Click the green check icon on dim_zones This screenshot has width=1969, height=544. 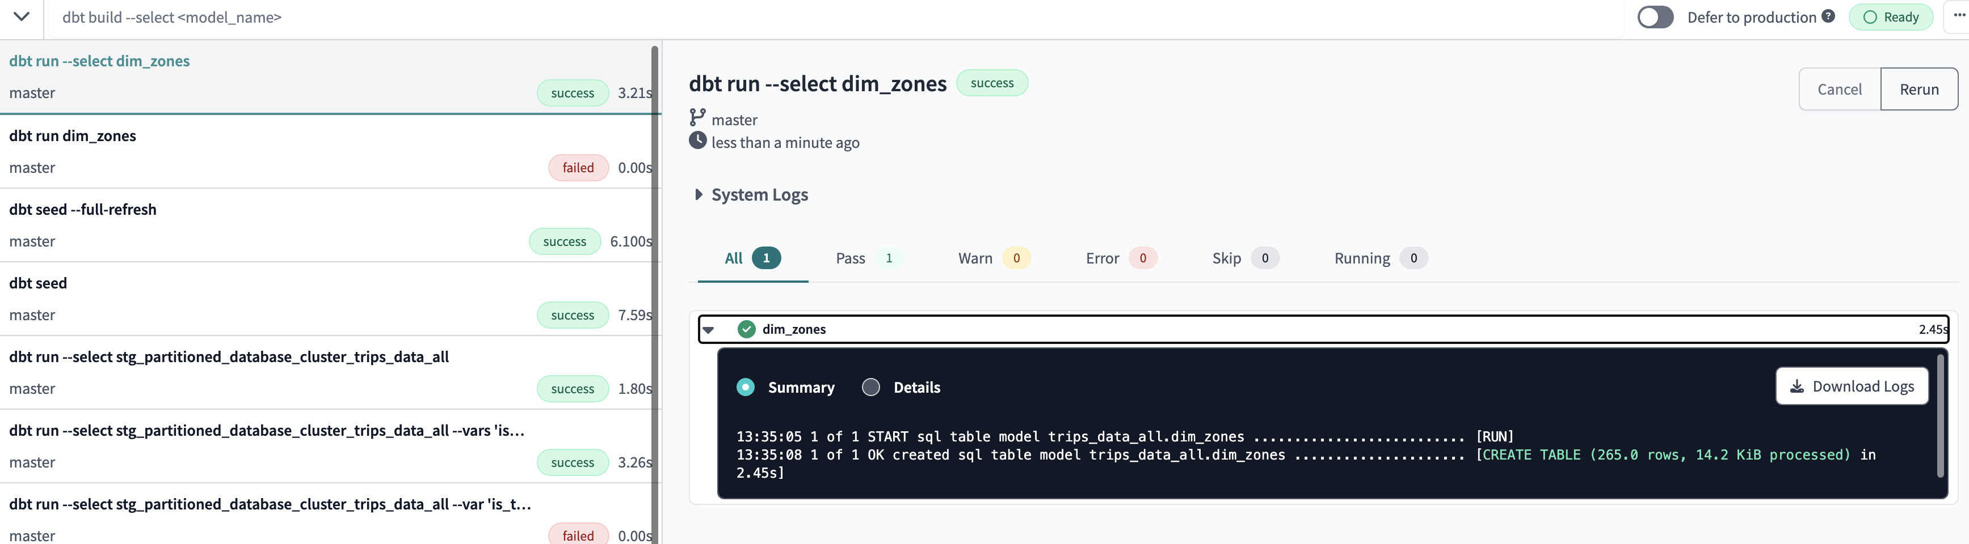pos(746,329)
